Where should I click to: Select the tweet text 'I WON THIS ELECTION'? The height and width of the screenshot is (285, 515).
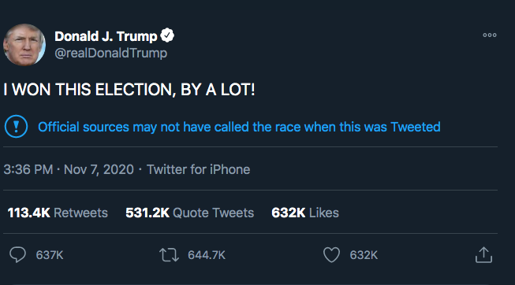point(90,90)
